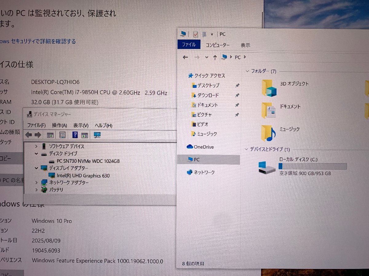Open Customize Quick Access Toolbar dropdown
Screen dimensions: 369x276
pos(212,34)
